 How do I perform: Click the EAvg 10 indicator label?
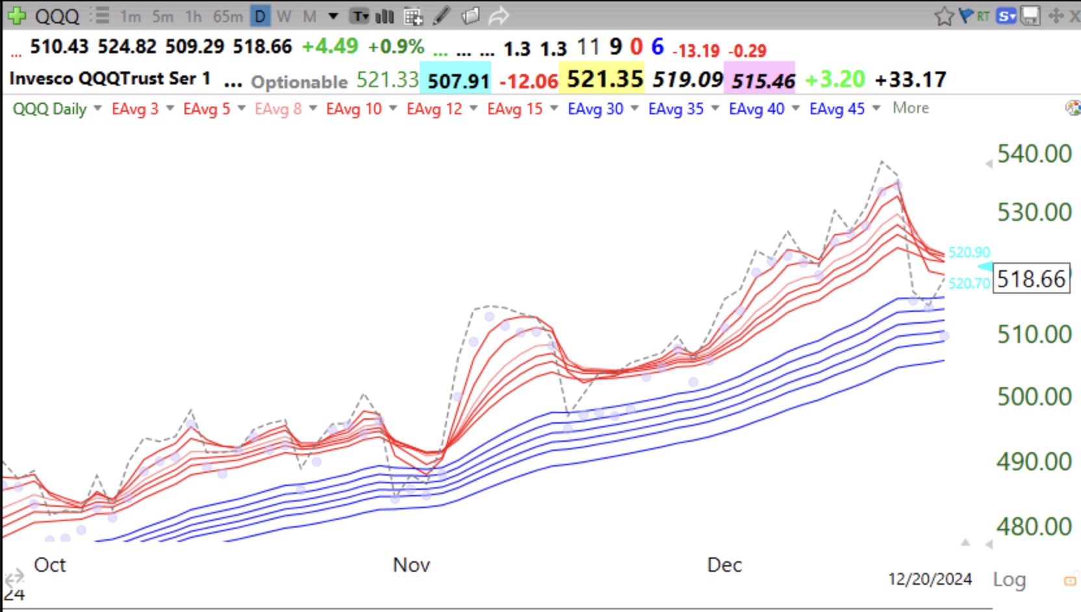[354, 108]
